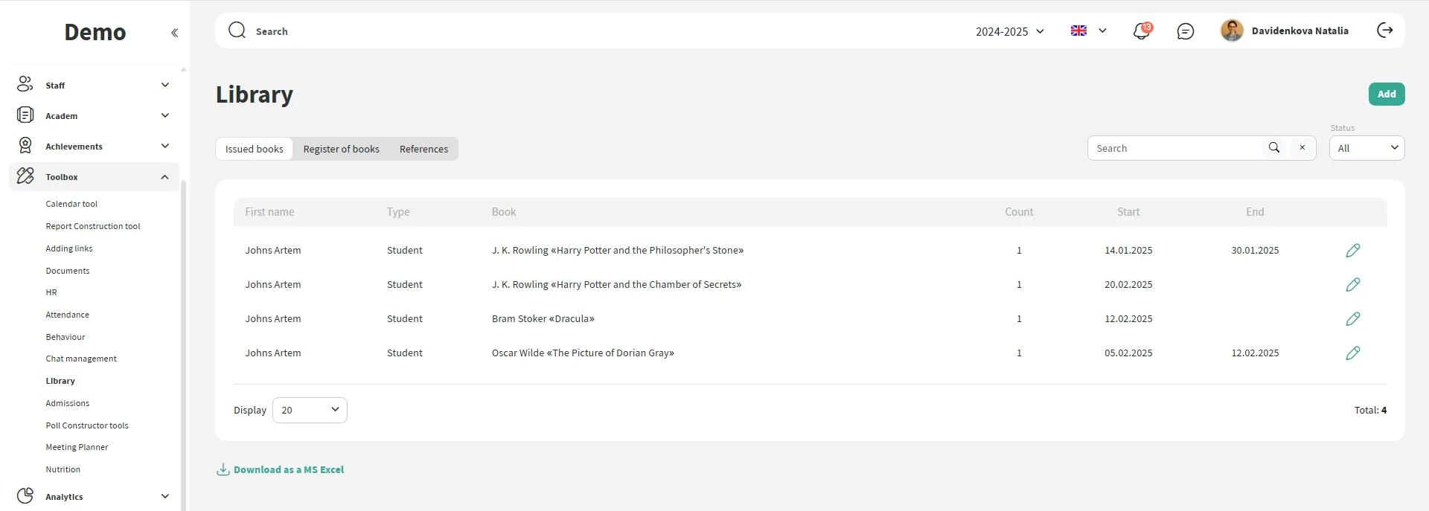The width and height of the screenshot is (1429, 511).
Task: Open the Status filter dropdown
Action: (1366, 148)
